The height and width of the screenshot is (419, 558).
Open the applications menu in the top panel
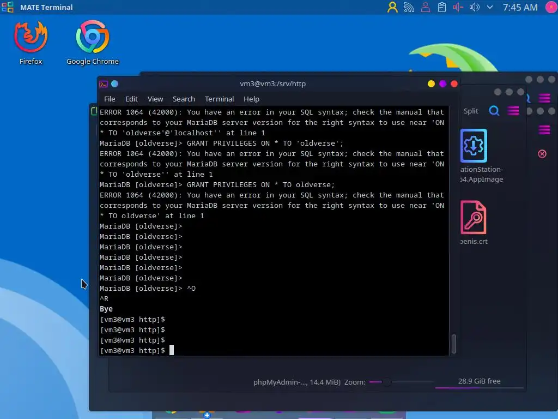(8, 7)
